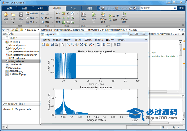The image size is (187, 131).
Task: Select the Pan hand tool in figure toolbar
Action: (77, 45)
